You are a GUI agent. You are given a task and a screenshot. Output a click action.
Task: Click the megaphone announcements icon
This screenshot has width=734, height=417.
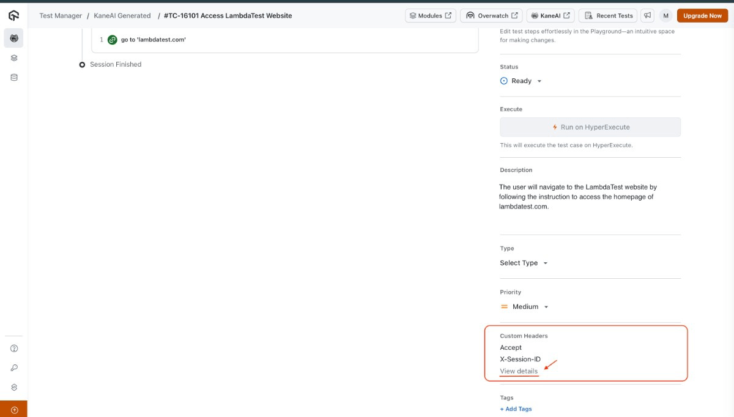point(647,16)
